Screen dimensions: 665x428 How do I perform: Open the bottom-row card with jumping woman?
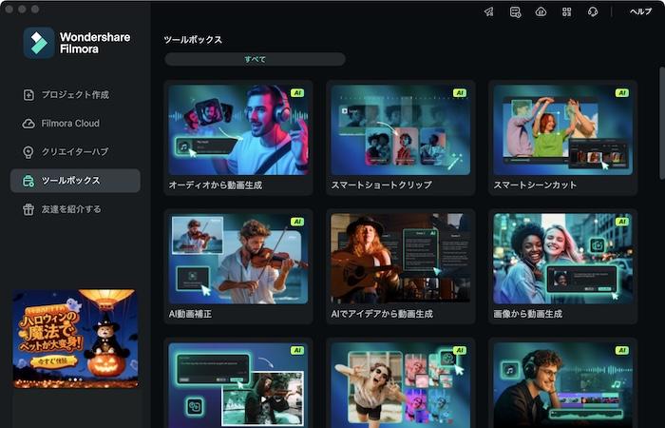point(401,383)
